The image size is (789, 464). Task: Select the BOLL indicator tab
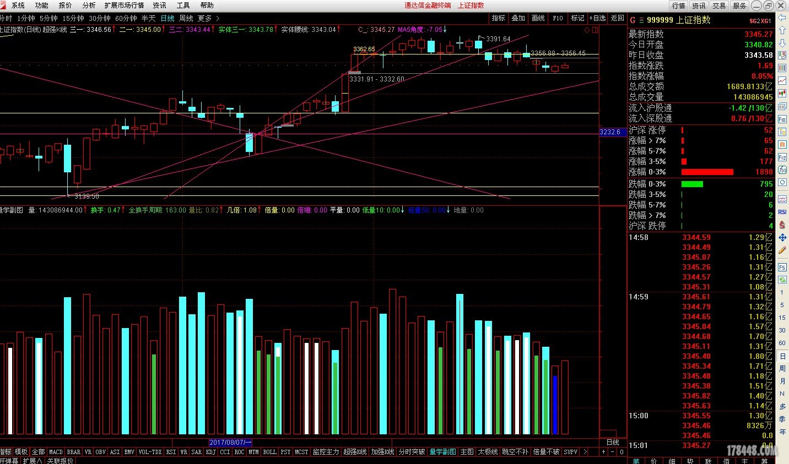pos(269,452)
